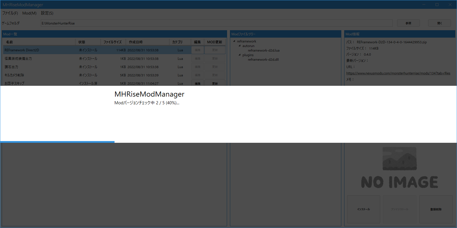457x228 pixels.
Task: Select reframework-d2d.dll in file tree
Action: pyautogui.click(x=263, y=60)
